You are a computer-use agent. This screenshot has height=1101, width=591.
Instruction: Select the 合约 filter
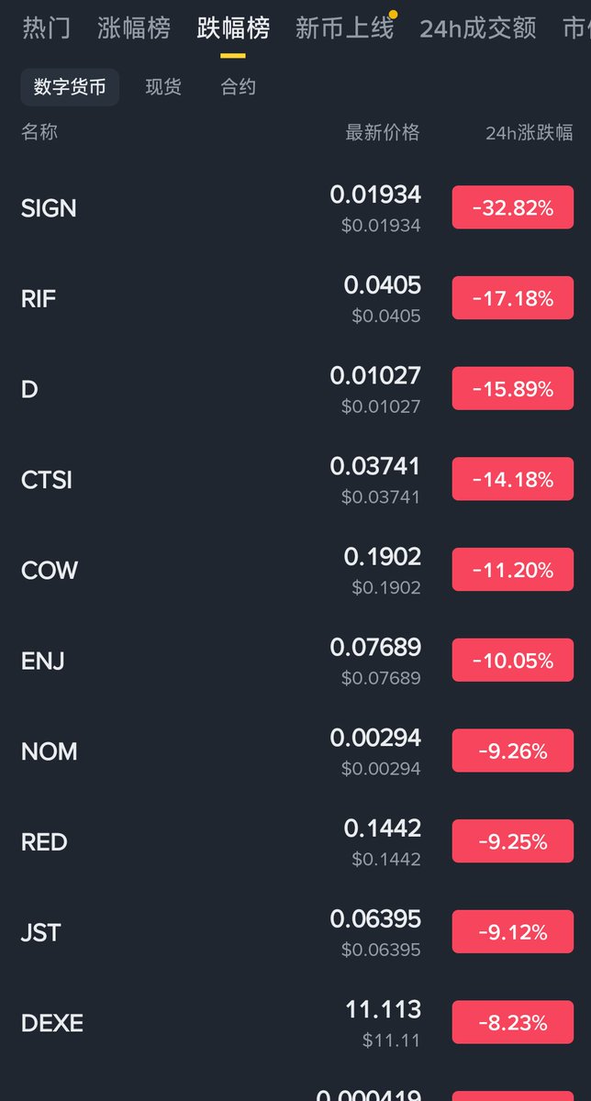238,87
